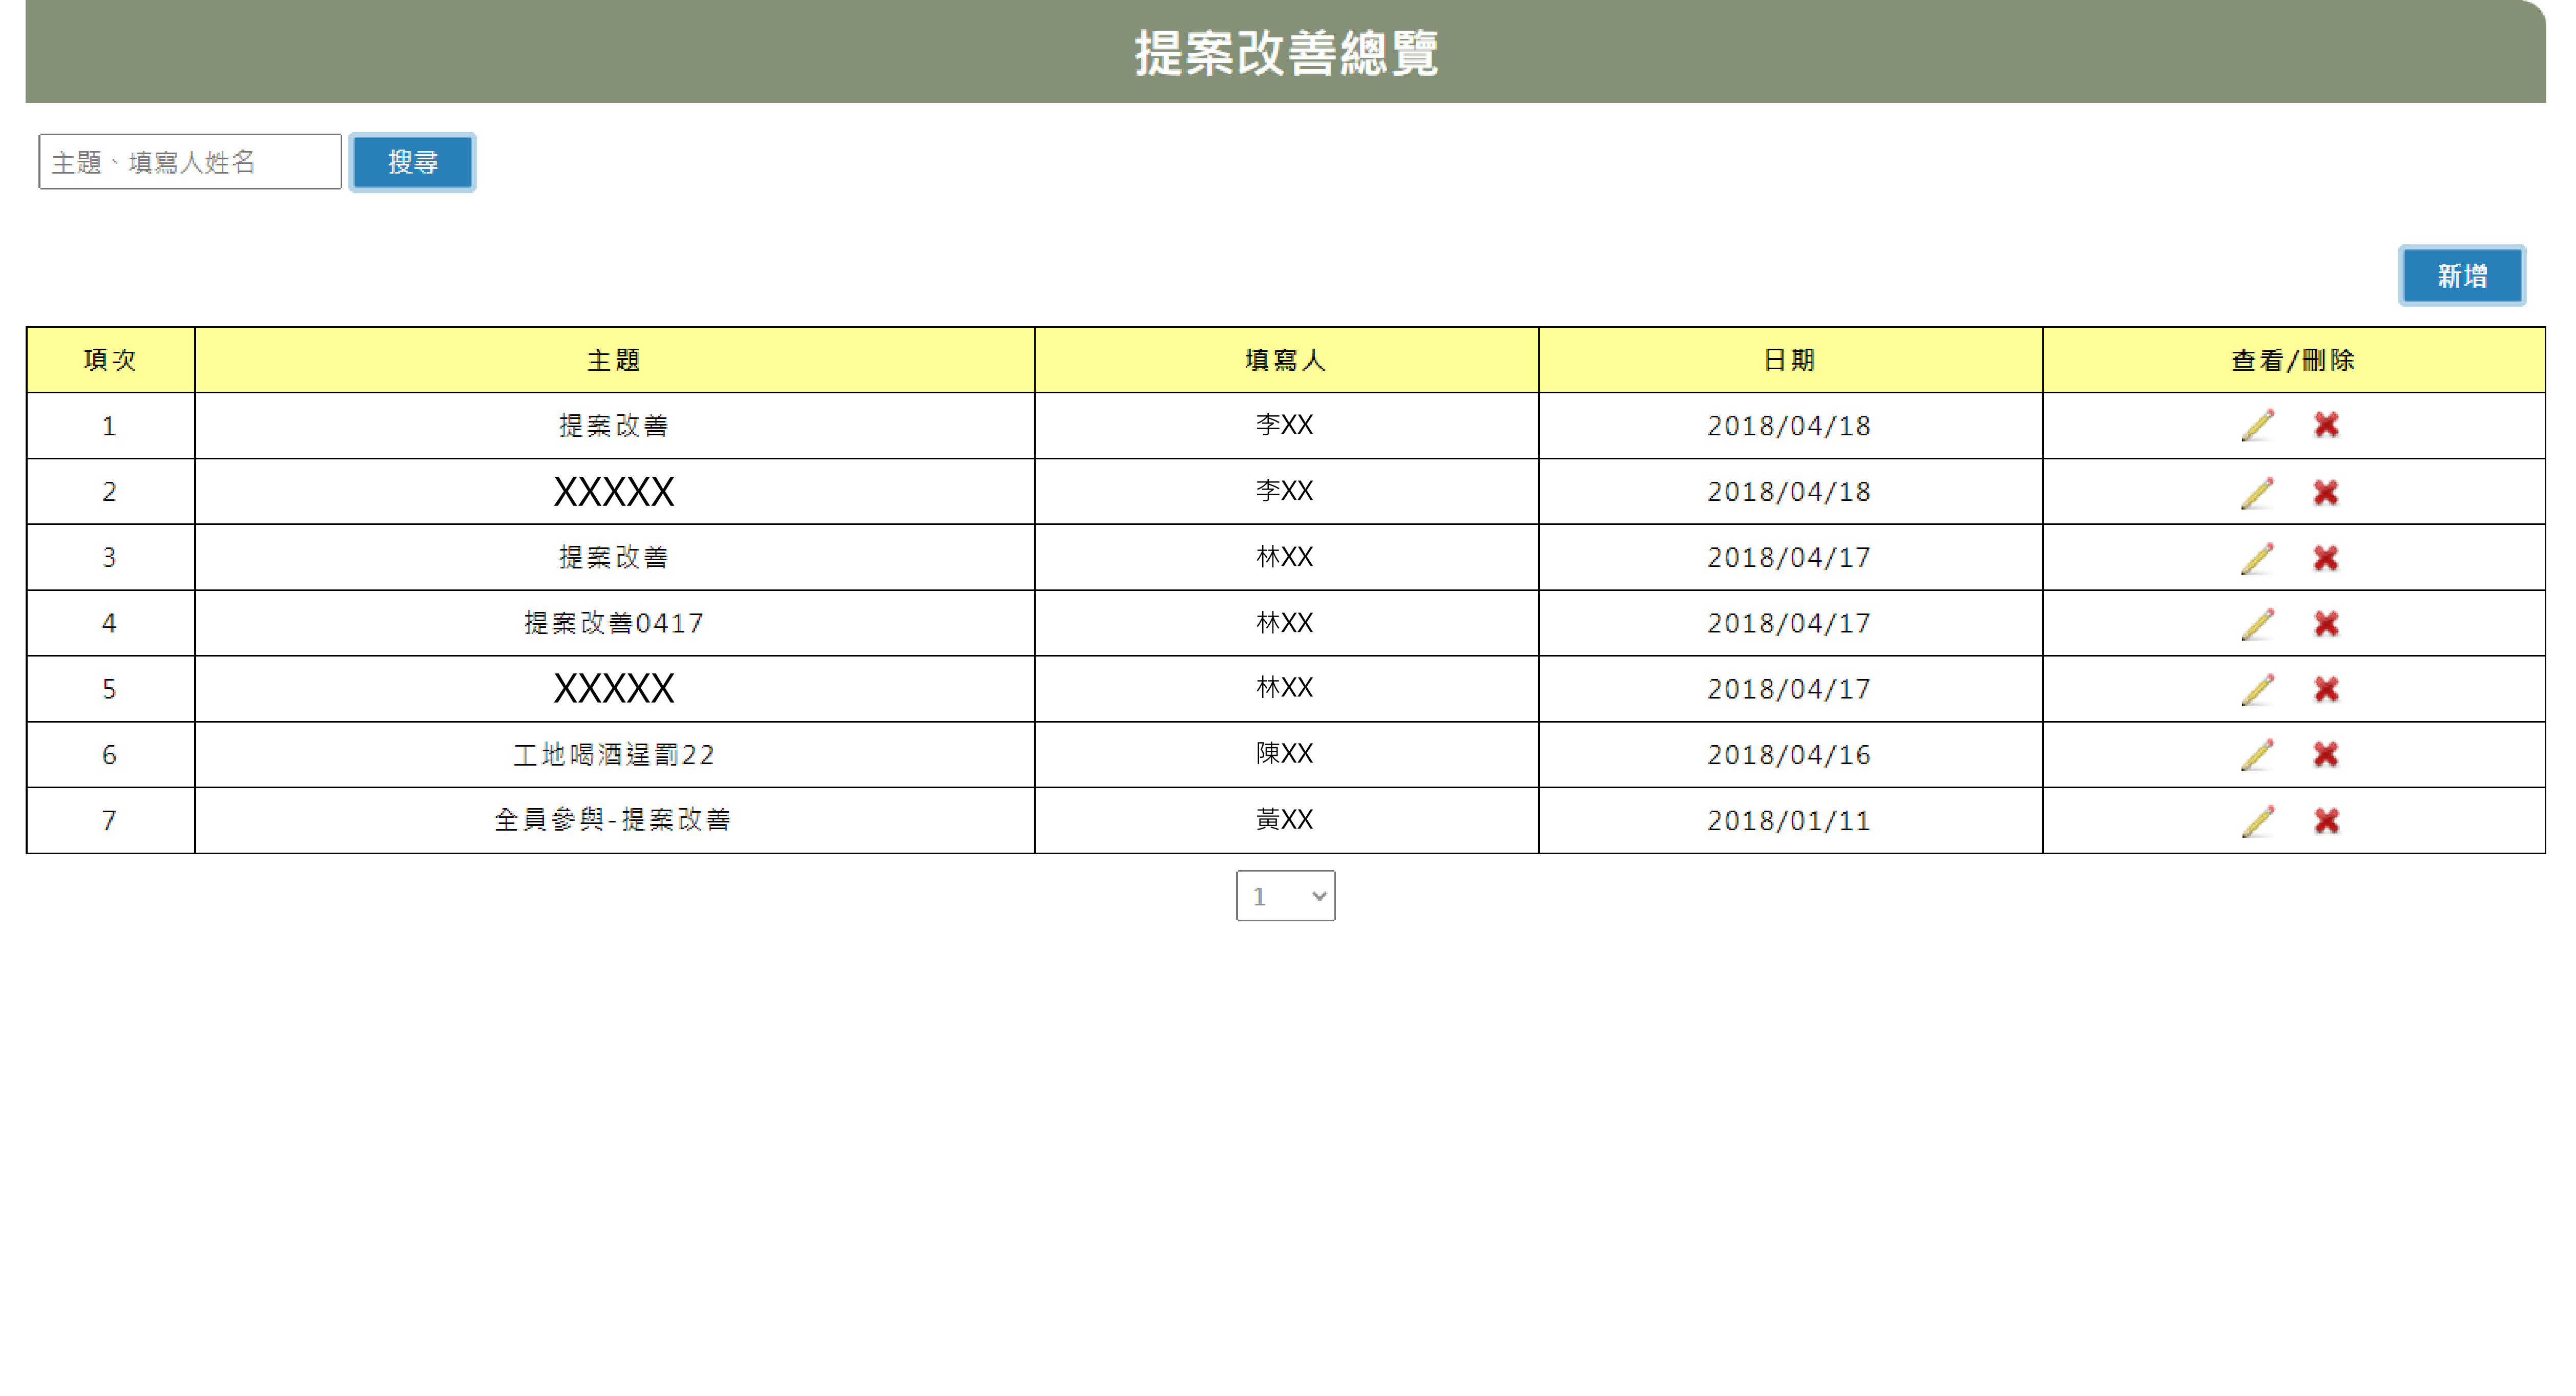Click the 項次 column header
The width and height of the screenshot is (2576, 1396).
click(110, 360)
